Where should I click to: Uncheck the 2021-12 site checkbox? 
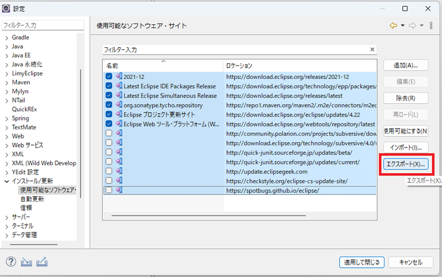click(109, 76)
